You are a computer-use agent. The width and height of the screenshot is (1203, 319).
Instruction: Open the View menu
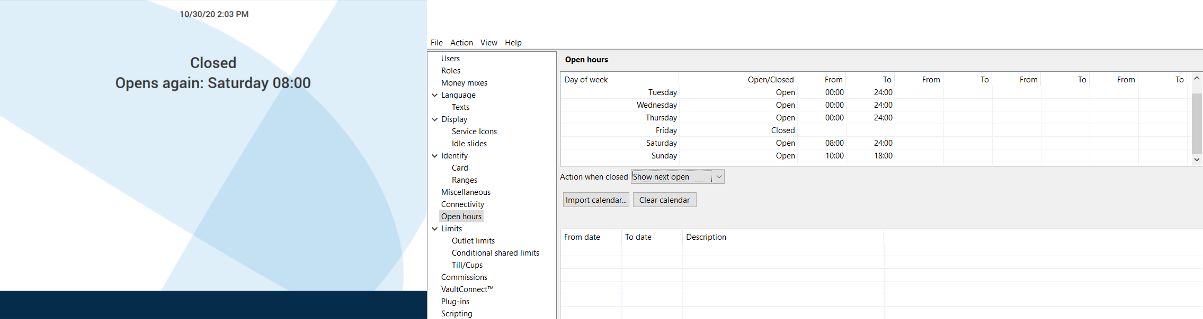[488, 43]
